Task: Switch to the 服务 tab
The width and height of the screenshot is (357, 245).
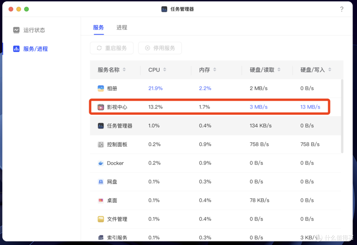Action: click(x=99, y=27)
